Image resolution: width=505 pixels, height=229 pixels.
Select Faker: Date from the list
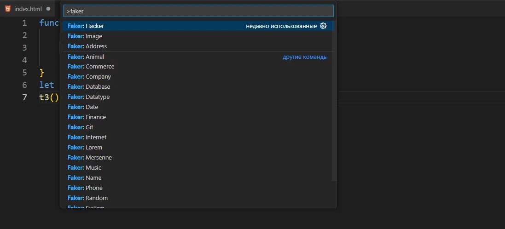pos(198,107)
